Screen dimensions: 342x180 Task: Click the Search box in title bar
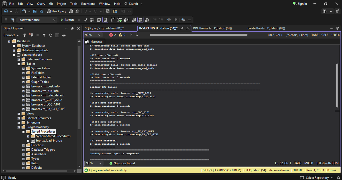click(x=133, y=4)
